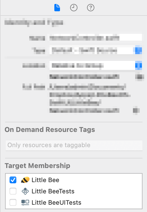Click the Target Membership section heading
The image size is (147, 212).
[x=37, y=166]
